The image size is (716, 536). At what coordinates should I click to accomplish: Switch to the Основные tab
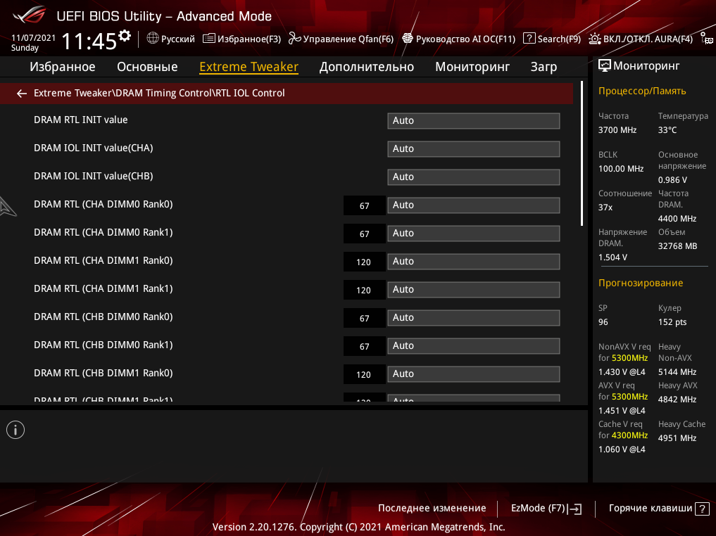click(x=147, y=67)
